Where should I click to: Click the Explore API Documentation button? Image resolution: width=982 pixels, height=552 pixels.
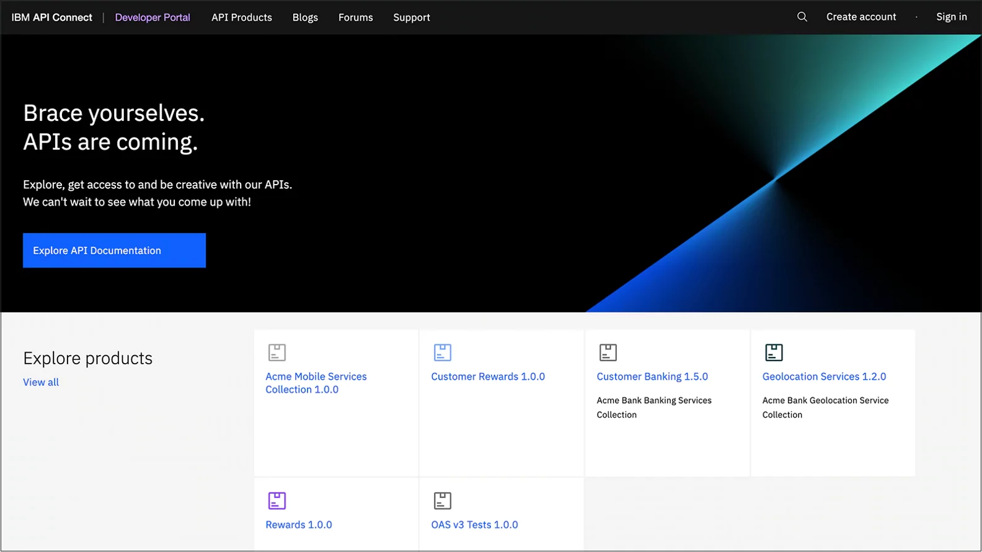(x=114, y=250)
